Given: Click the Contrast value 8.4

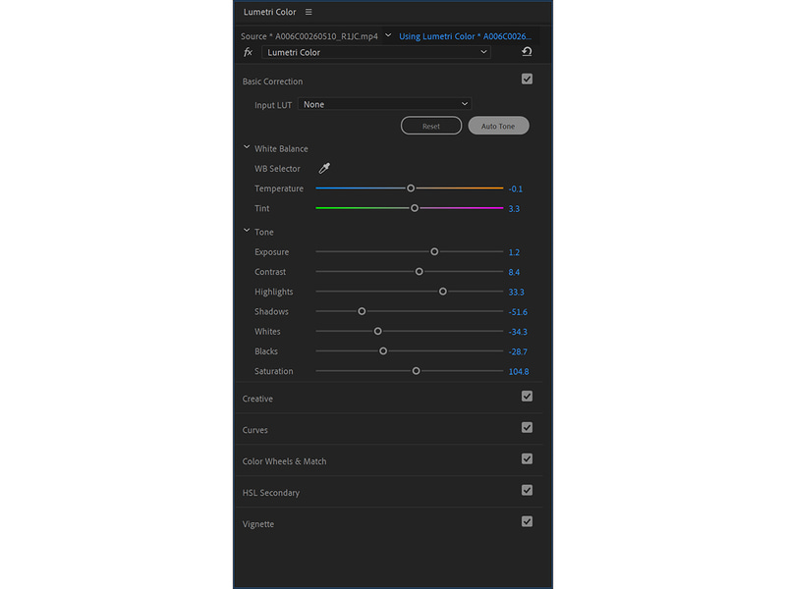Looking at the screenshot, I should pyautogui.click(x=514, y=272).
